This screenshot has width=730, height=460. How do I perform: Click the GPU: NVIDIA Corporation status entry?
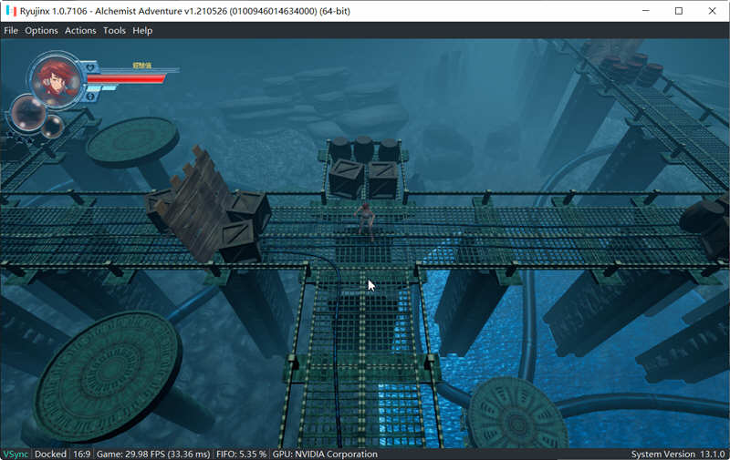pyautogui.click(x=325, y=454)
